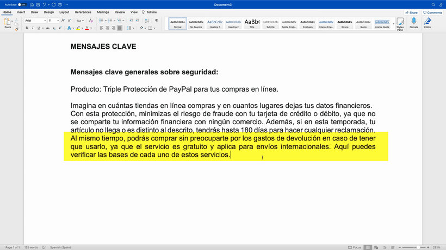Apply the No Spacing style
The height and width of the screenshot is (250, 446).
pos(196,24)
